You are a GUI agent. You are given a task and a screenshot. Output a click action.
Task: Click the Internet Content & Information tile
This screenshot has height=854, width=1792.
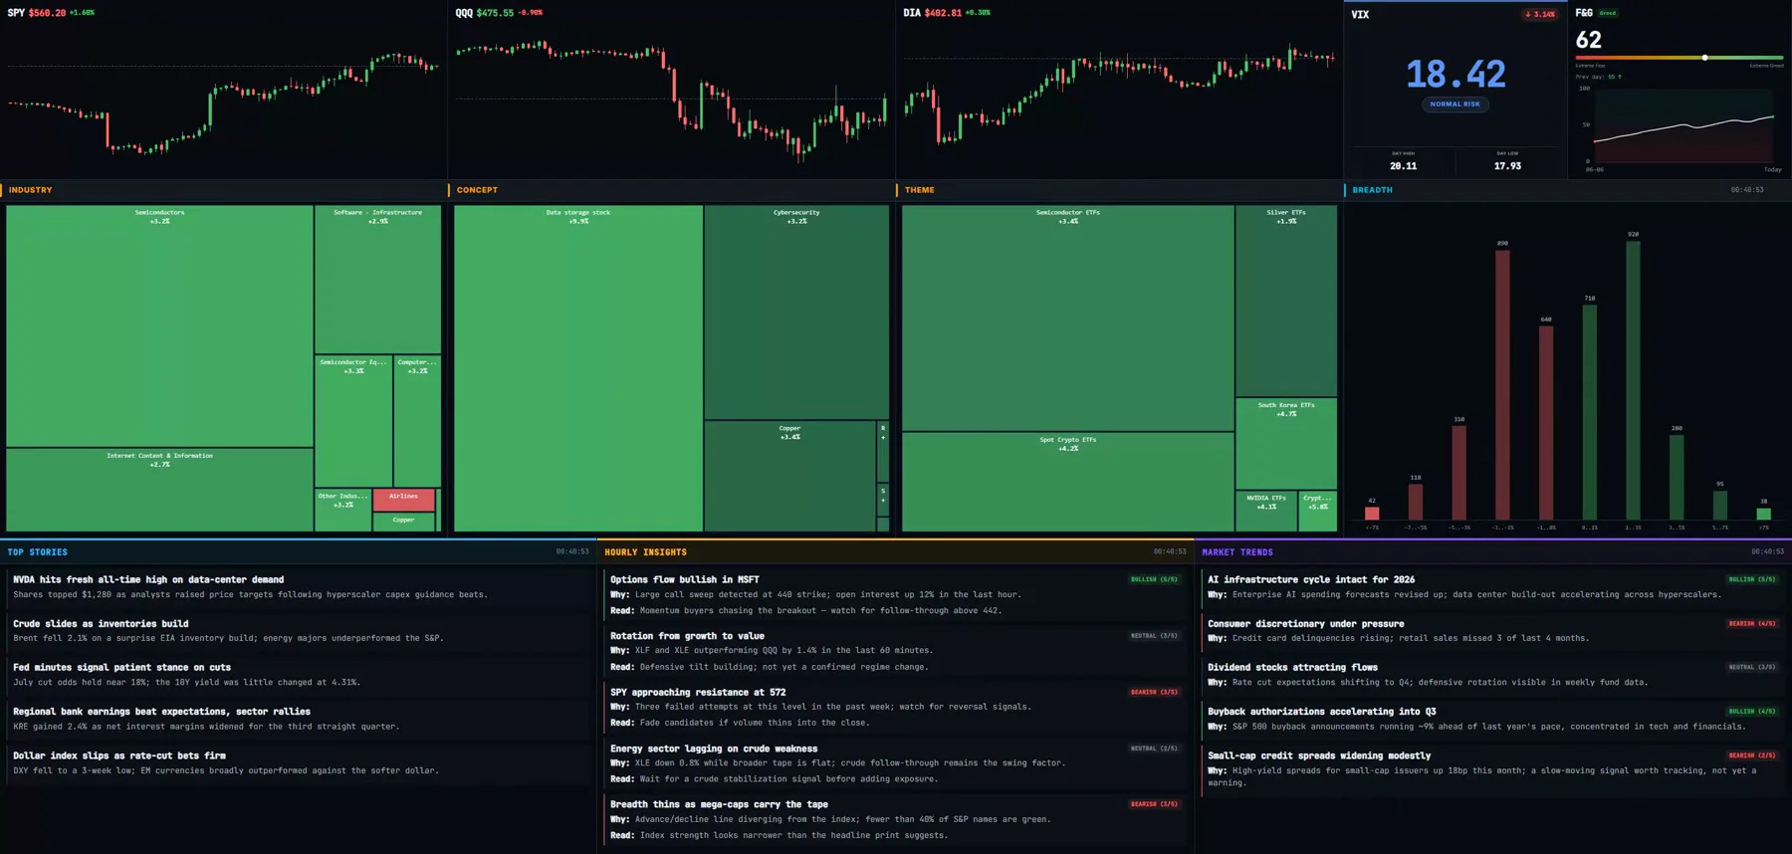pyautogui.click(x=159, y=490)
